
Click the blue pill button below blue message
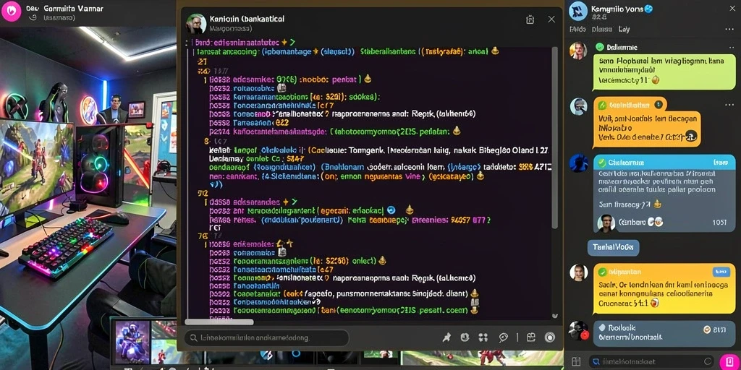pyautogui.click(x=614, y=247)
